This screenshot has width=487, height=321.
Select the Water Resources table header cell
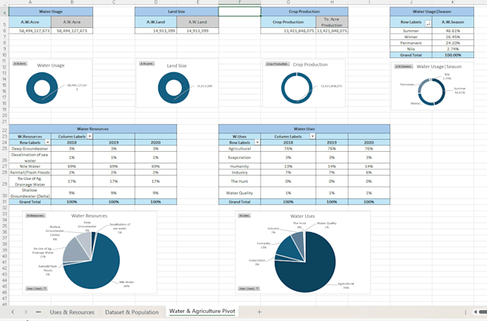(x=93, y=129)
